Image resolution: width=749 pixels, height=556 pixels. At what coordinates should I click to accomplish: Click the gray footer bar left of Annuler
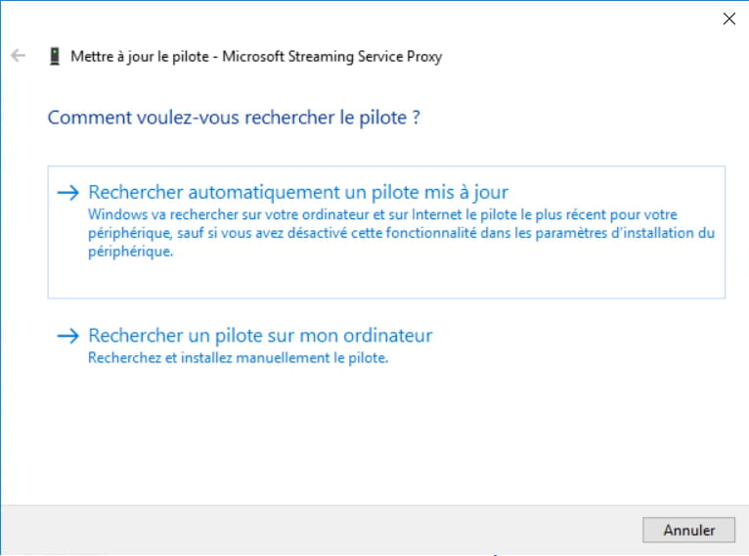pos(320,530)
